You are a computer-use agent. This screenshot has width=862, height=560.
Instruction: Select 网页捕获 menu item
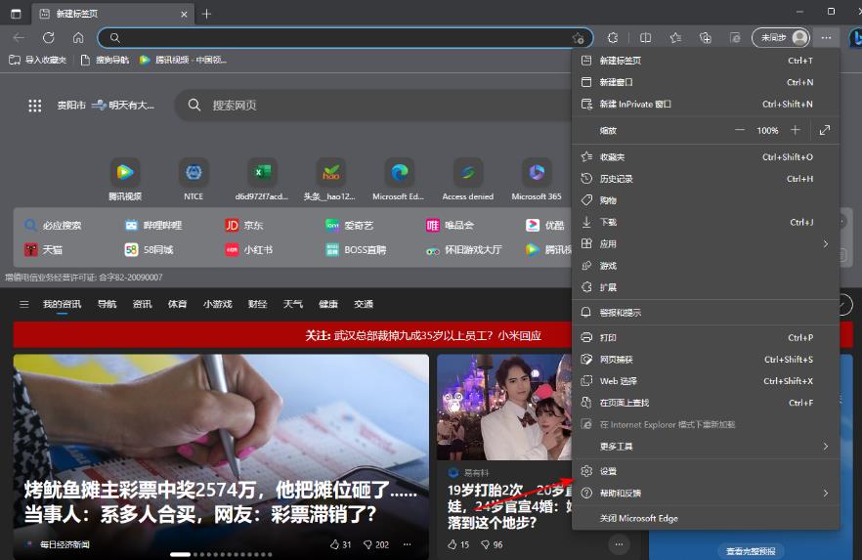(x=706, y=360)
